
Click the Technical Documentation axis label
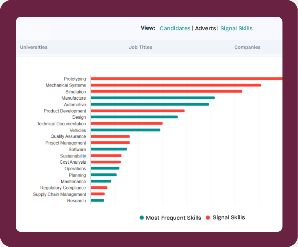62,124
